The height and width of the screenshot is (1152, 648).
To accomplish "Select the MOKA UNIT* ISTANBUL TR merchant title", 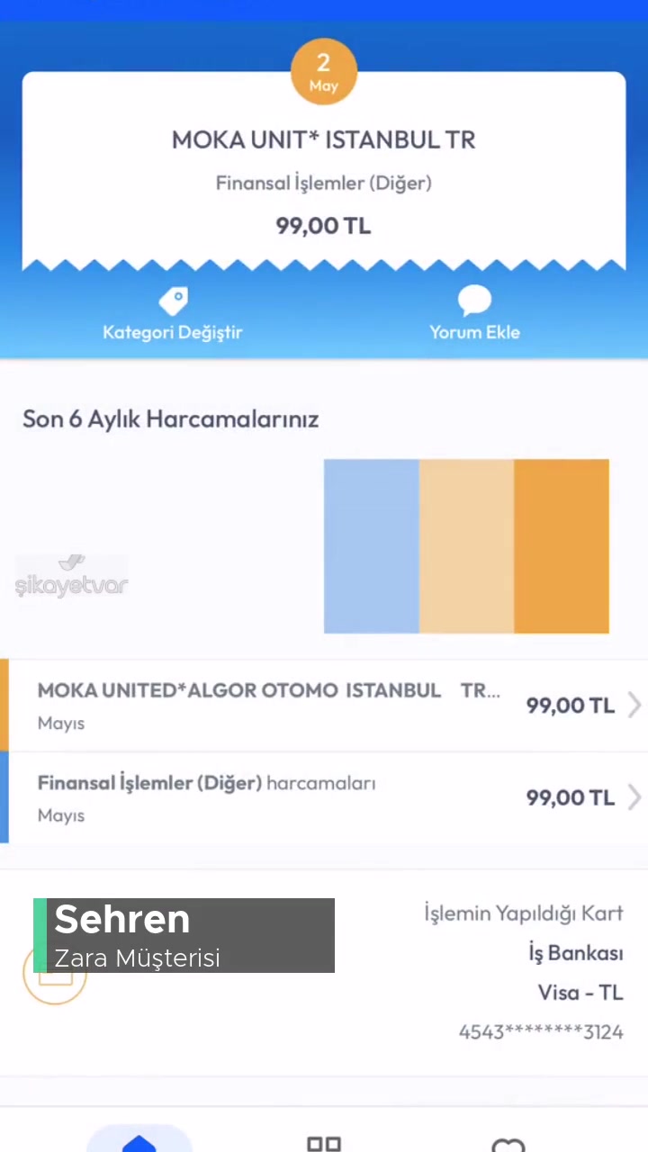I will pyautogui.click(x=324, y=139).
